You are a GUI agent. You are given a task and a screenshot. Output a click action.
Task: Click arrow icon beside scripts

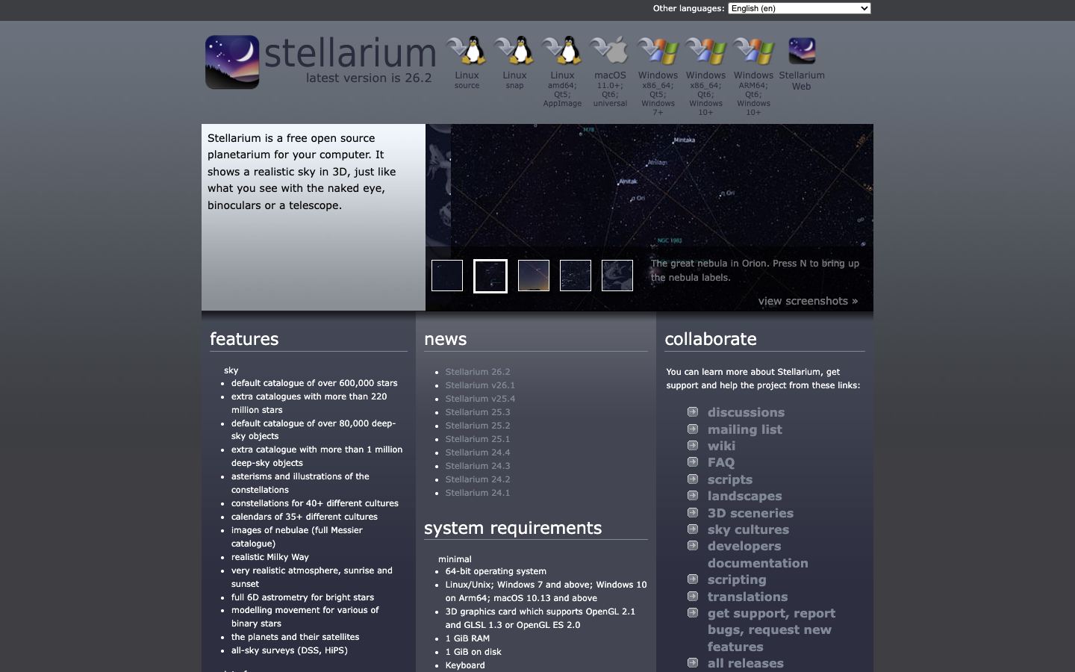click(693, 479)
